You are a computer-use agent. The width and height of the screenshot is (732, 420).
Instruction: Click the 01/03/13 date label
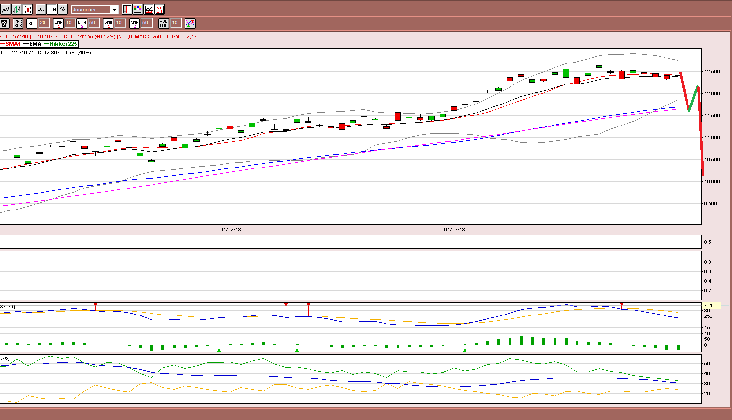(454, 229)
